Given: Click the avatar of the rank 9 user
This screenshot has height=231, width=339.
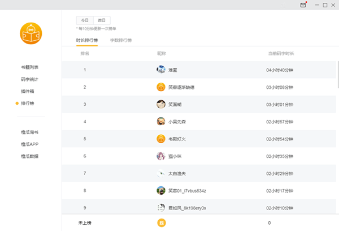Looking at the screenshot, I should coord(161,208).
